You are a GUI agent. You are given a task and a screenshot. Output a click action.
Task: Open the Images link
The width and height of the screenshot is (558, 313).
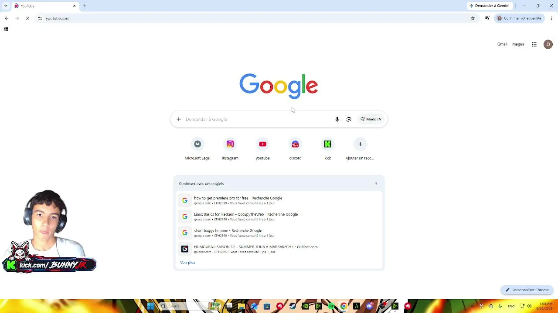click(x=517, y=44)
